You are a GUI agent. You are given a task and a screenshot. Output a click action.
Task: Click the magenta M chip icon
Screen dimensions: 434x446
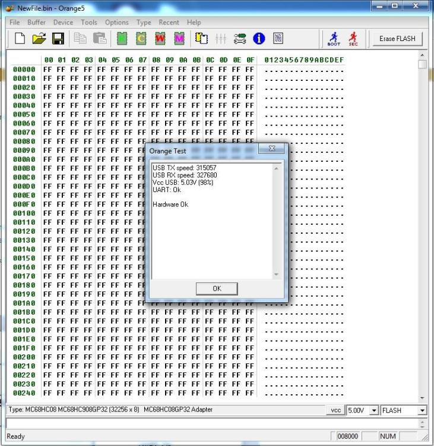point(179,39)
